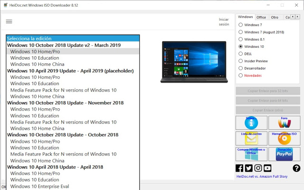Open the Twitter icon
The width and height of the screenshot is (304, 190).
coord(248,168)
